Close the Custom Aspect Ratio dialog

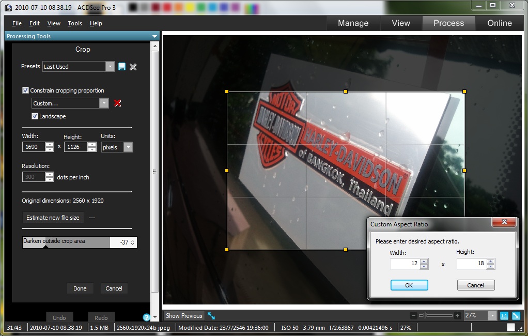pos(504,222)
